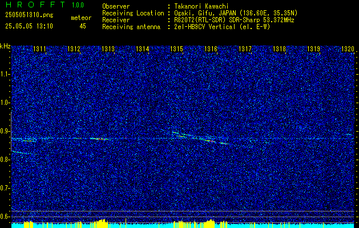Click time marker 1313
The image size is (359, 228).
pyautogui.click(x=108, y=48)
